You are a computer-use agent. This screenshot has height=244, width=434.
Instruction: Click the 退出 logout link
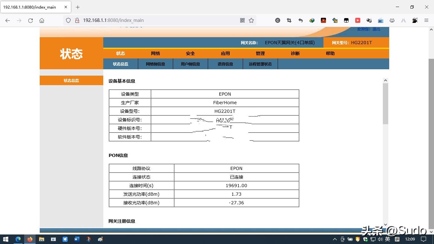(x=376, y=29)
